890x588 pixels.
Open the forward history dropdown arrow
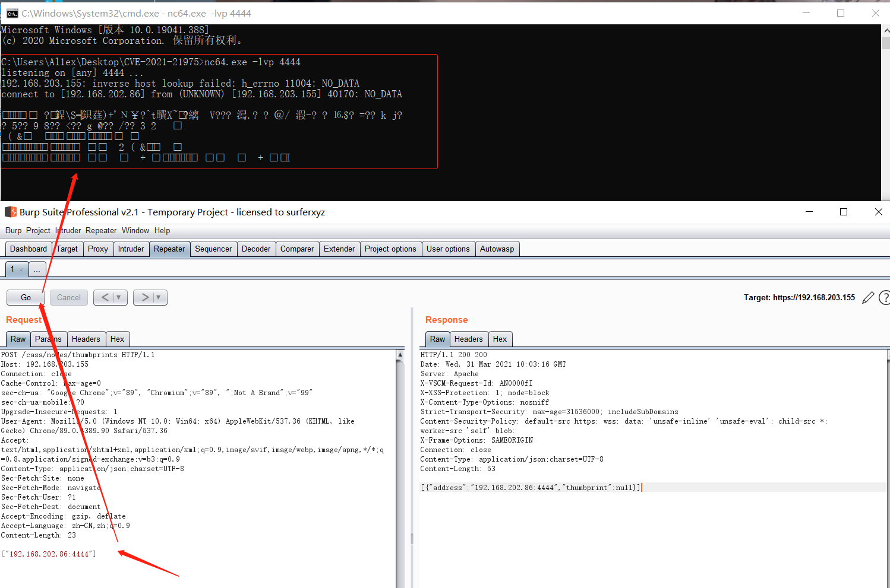click(159, 297)
